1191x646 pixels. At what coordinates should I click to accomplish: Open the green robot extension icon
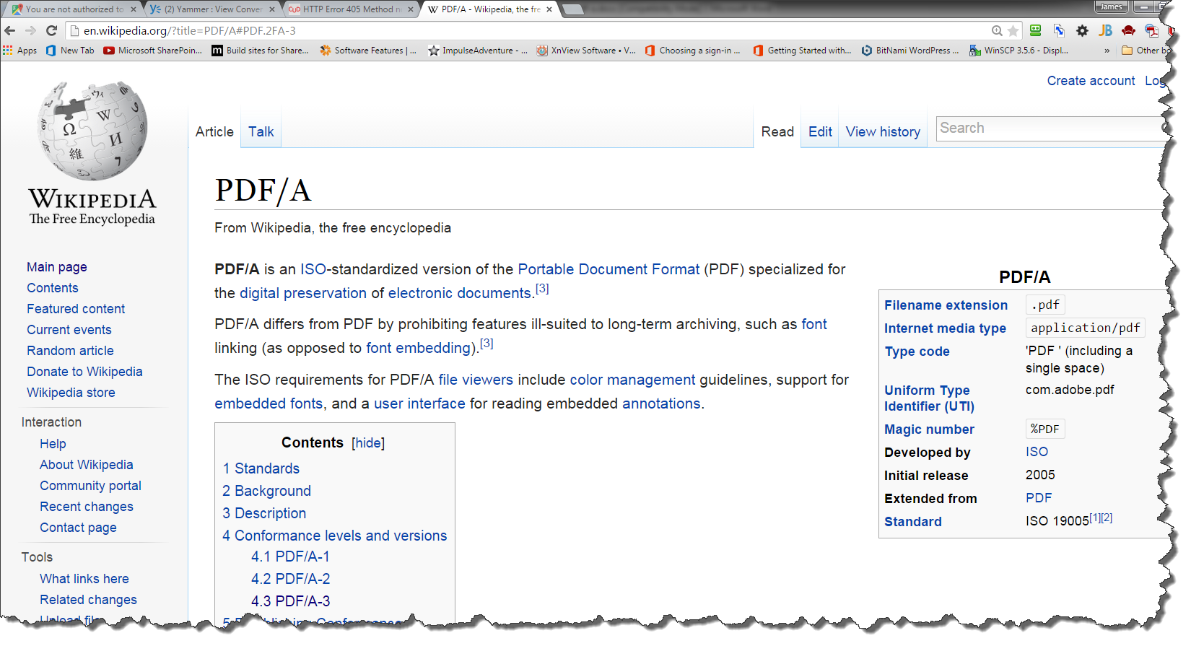tap(1036, 30)
